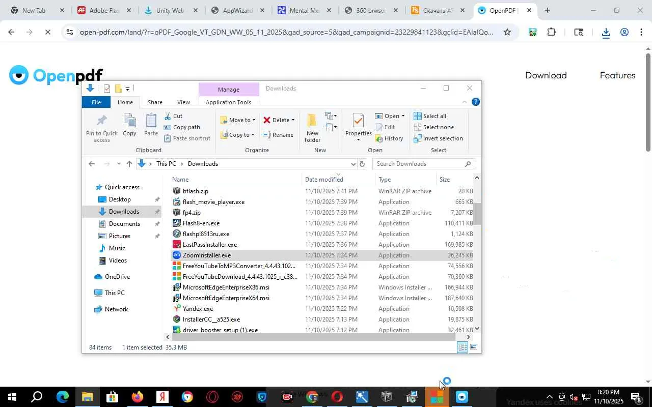Click Rename in the Organize group
The image size is (652, 407).
click(x=278, y=135)
